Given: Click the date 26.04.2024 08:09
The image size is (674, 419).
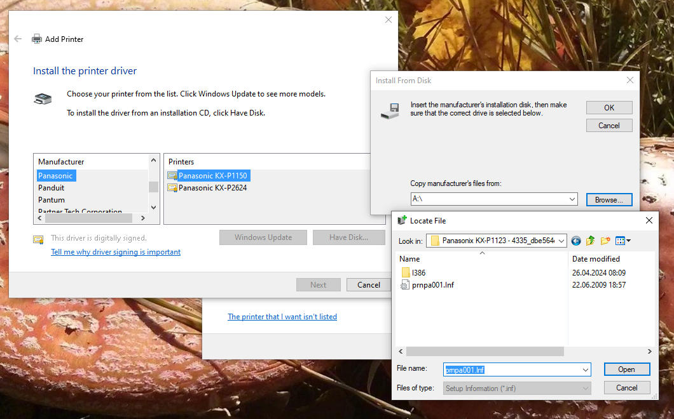Looking at the screenshot, I should (599, 272).
